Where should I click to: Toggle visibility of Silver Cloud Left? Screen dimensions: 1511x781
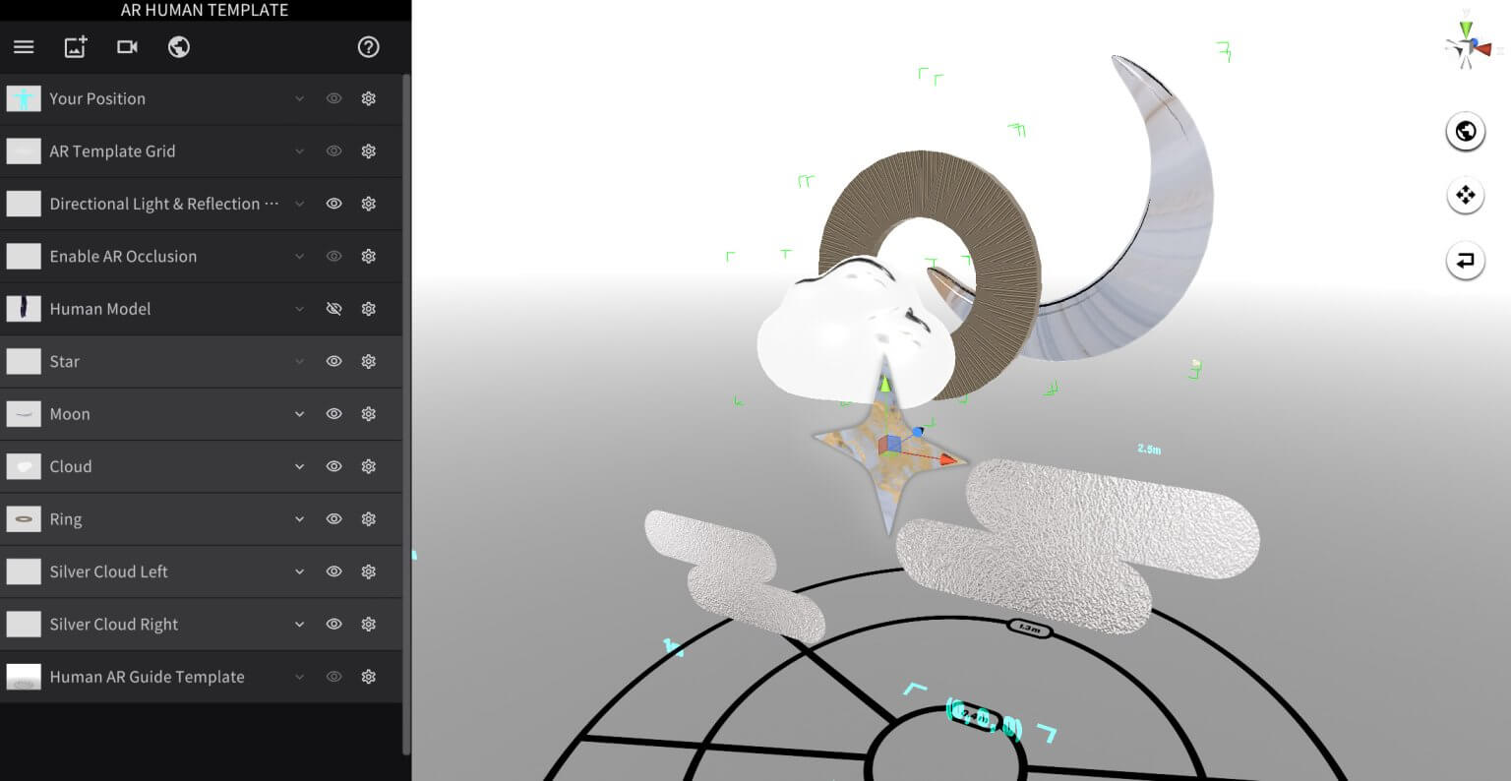pos(333,571)
